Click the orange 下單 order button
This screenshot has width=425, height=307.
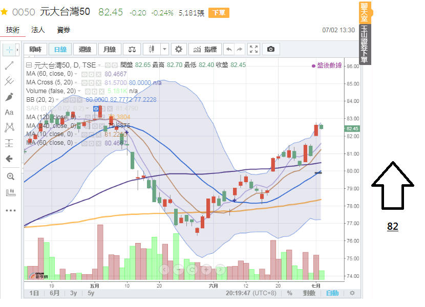coord(219,13)
